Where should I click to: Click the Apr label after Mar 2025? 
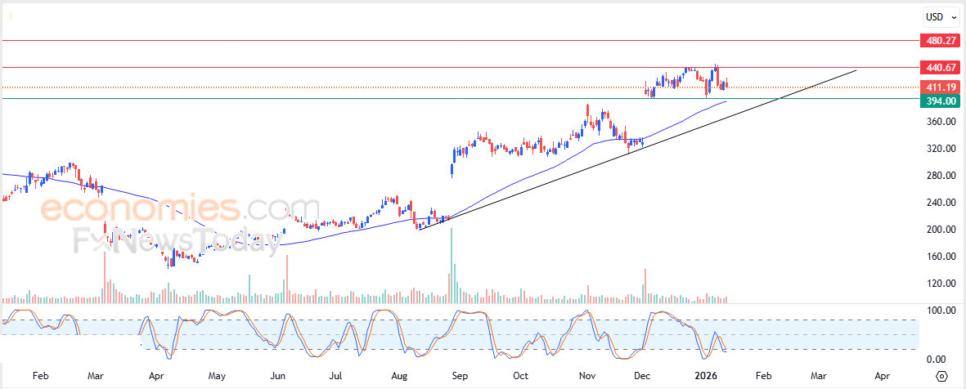pos(156,375)
